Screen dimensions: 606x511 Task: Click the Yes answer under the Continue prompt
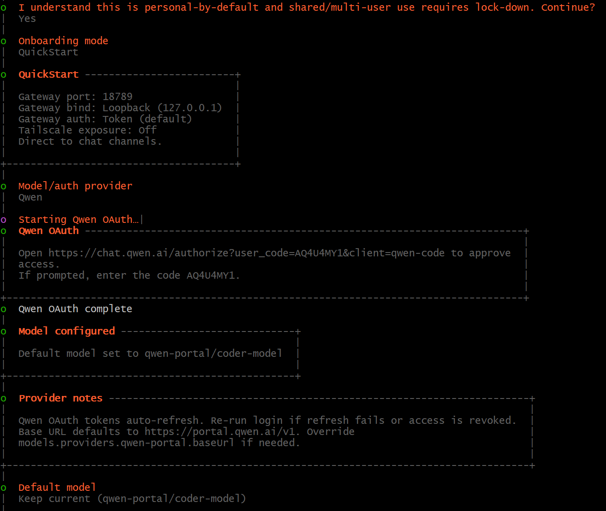point(27,19)
